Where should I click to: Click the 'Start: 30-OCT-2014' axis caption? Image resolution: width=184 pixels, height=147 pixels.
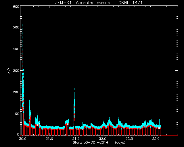click(x=90, y=142)
